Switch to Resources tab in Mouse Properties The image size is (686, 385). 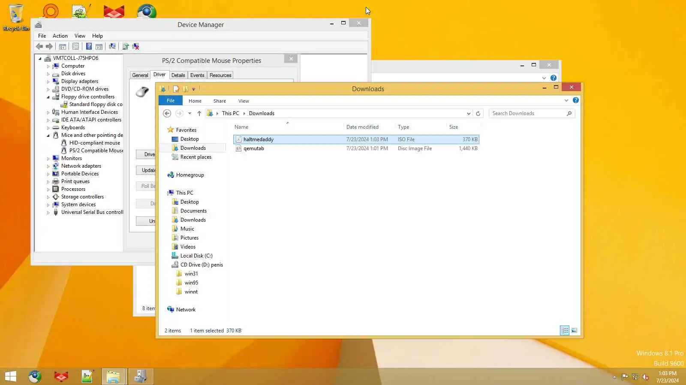[x=220, y=75]
